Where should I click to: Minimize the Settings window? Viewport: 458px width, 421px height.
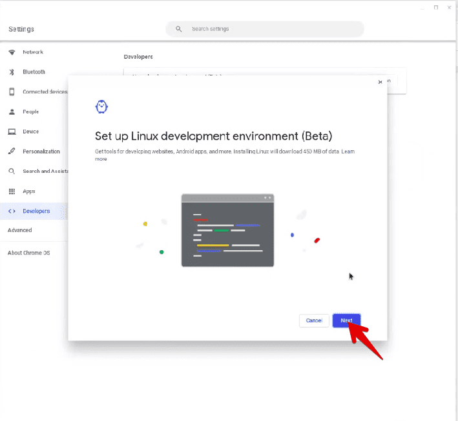pos(422,8)
